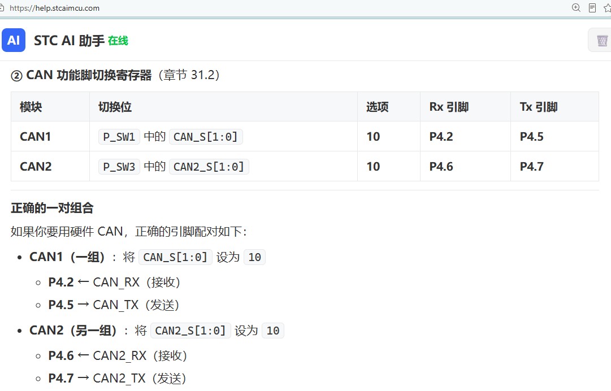Click the 切换位 column header

click(x=115, y=107)
